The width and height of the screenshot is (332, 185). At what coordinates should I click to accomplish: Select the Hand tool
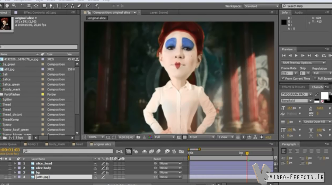coord(8,6)
